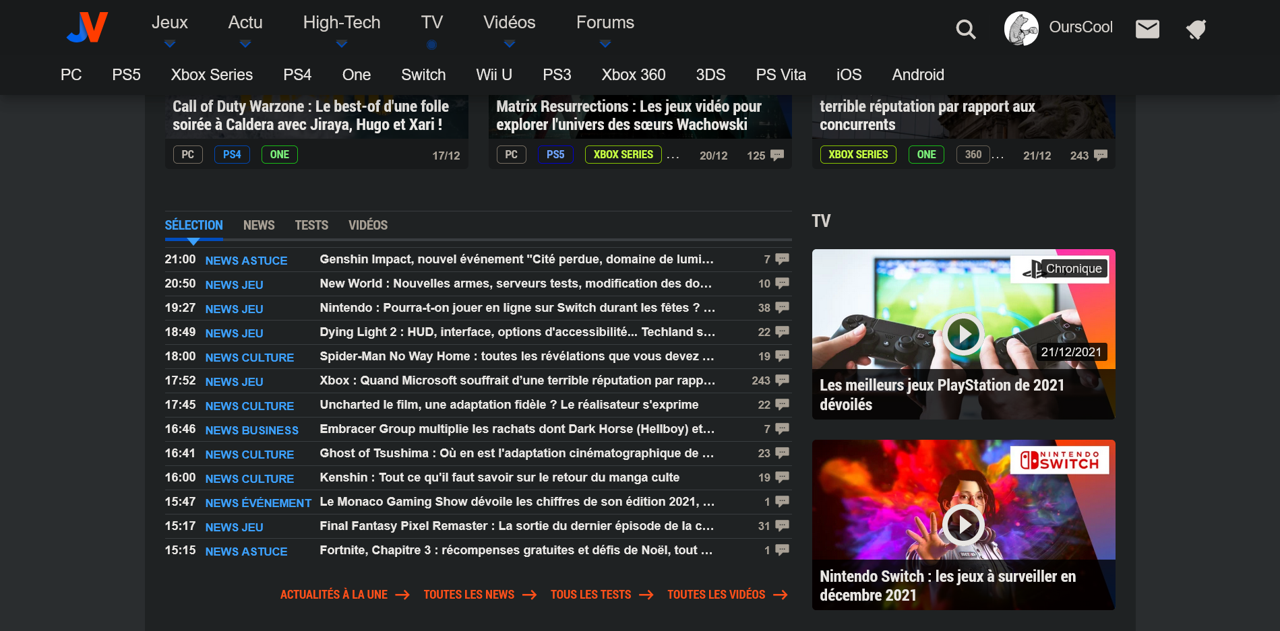
Task: Open comments icon of Spider-Man No Way Home
Action: tap(782, 356)
